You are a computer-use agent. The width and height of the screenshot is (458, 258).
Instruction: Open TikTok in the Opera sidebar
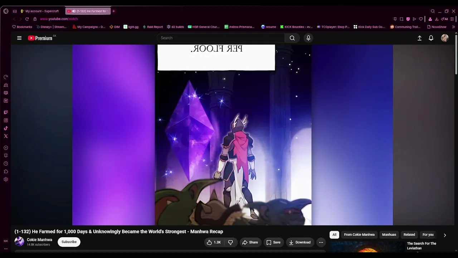6,128
